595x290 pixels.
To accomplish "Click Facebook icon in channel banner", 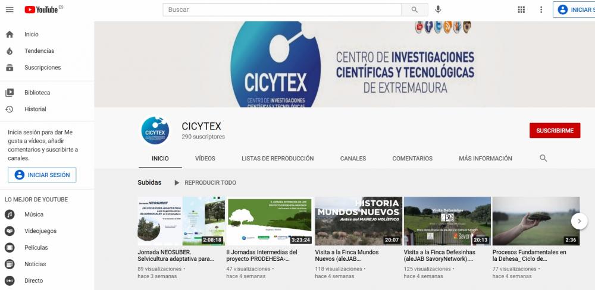I will 428,27.
